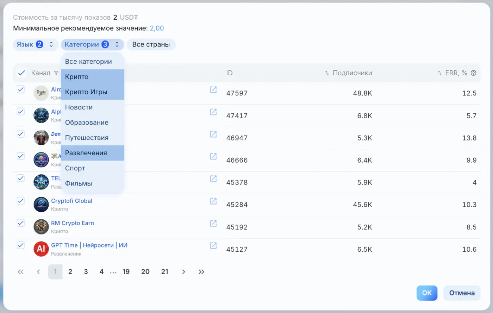The image size is (493, 313).
Task: Sort by ERR, % column arrows
Action: point(439,73)
